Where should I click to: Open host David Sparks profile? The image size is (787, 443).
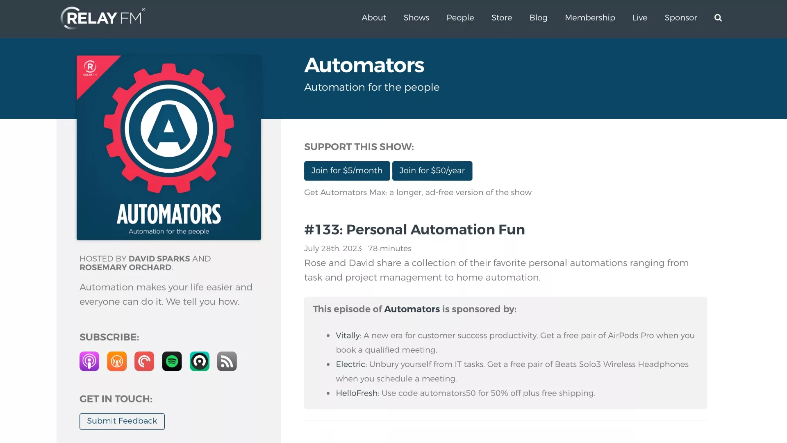click(x=159, y=259)
